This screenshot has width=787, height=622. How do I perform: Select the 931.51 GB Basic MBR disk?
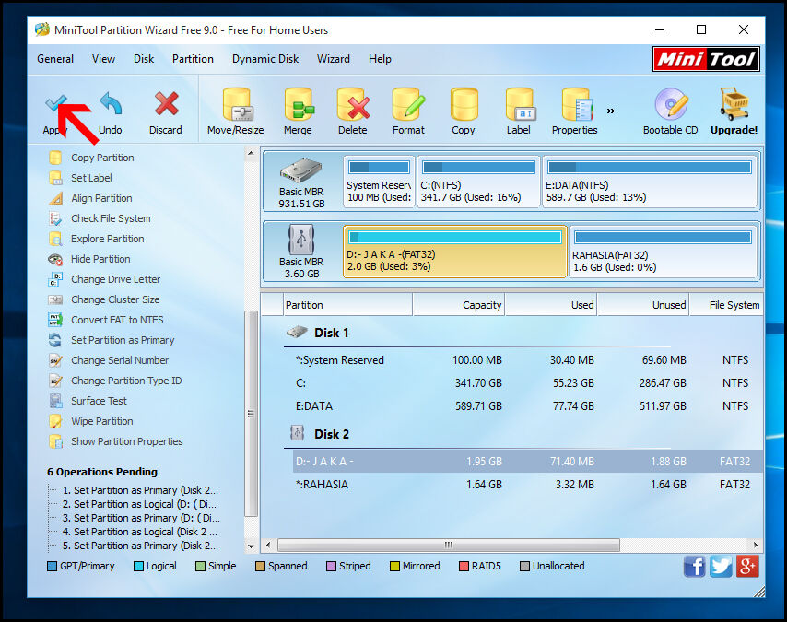point(301,182)
